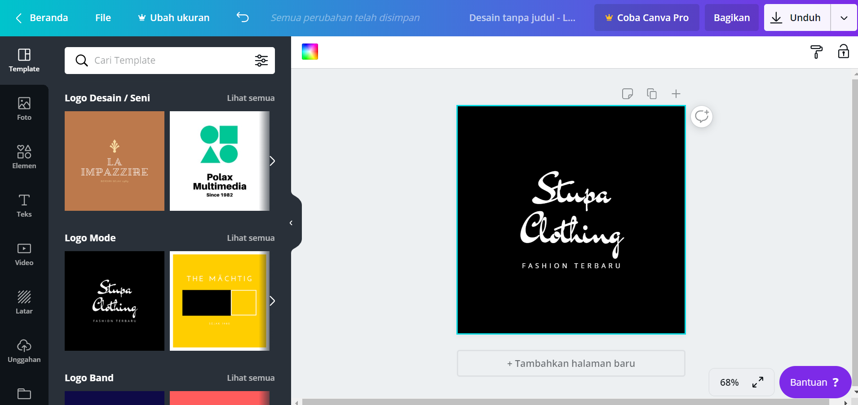This screenshot has width=858, height=405.
Task: Duplicate the current page
Action: click(x=652, y=94)
